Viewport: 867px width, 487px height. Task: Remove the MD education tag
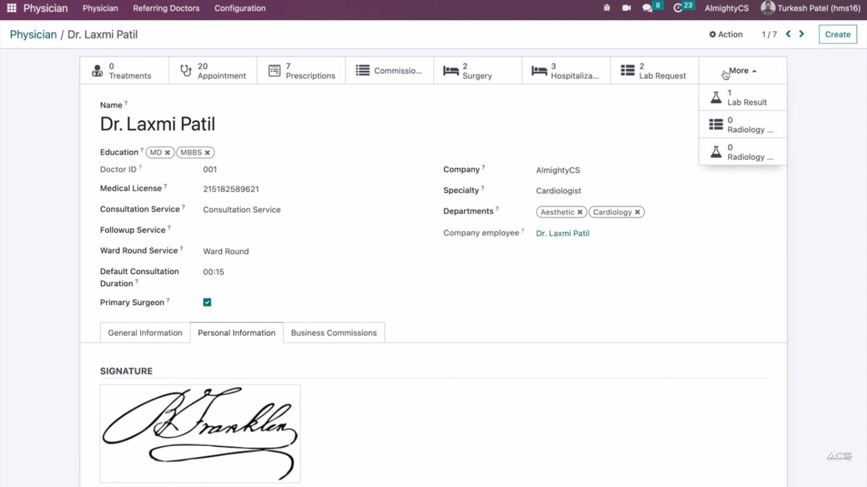tap(168, 153)
